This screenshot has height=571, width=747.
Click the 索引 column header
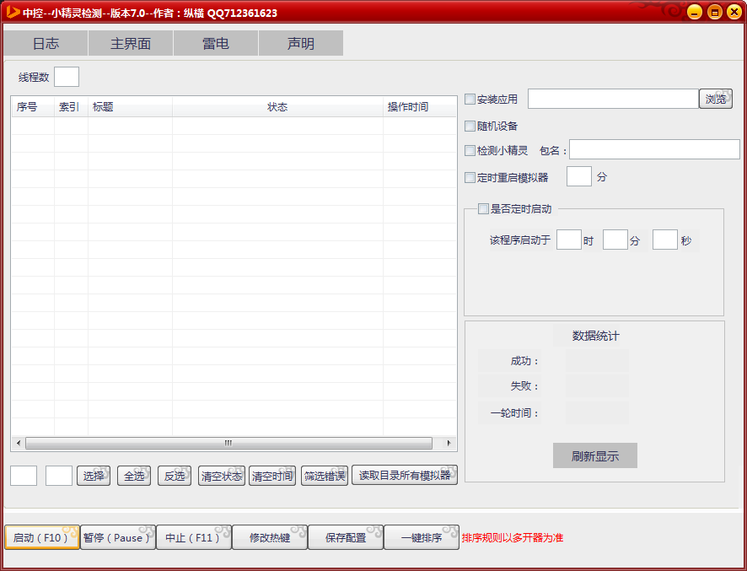click(x=71, y=107)
